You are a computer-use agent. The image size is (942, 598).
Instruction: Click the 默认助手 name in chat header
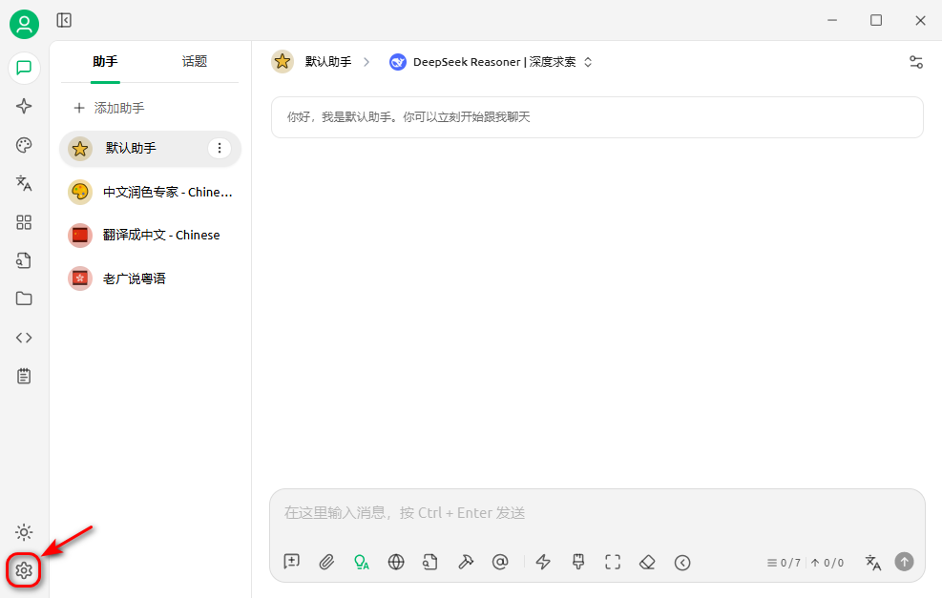[328, 62]
